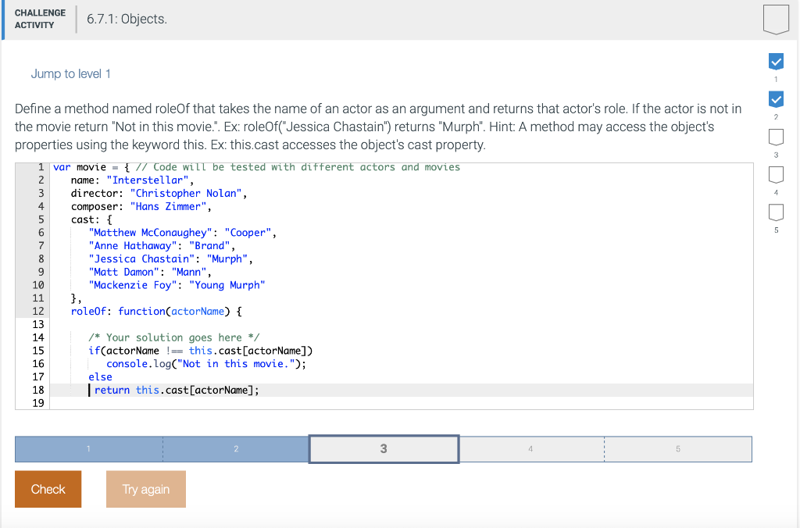Select level 3 segment in progress bar
Viewport: 800px width, 528px height.
click(384, 448)
